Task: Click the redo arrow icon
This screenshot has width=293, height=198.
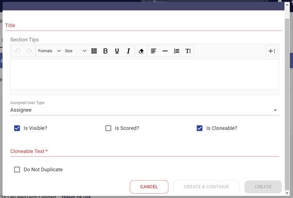Action: tap(29, 51)
